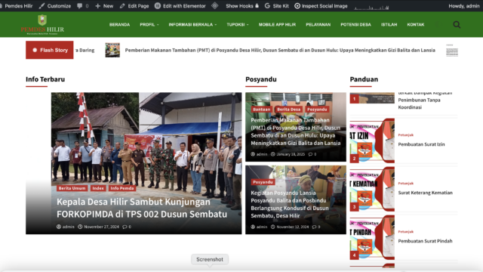The image size is (483, 272).
Task: Click the Info Pemda category tag
Action: [122, 188]
